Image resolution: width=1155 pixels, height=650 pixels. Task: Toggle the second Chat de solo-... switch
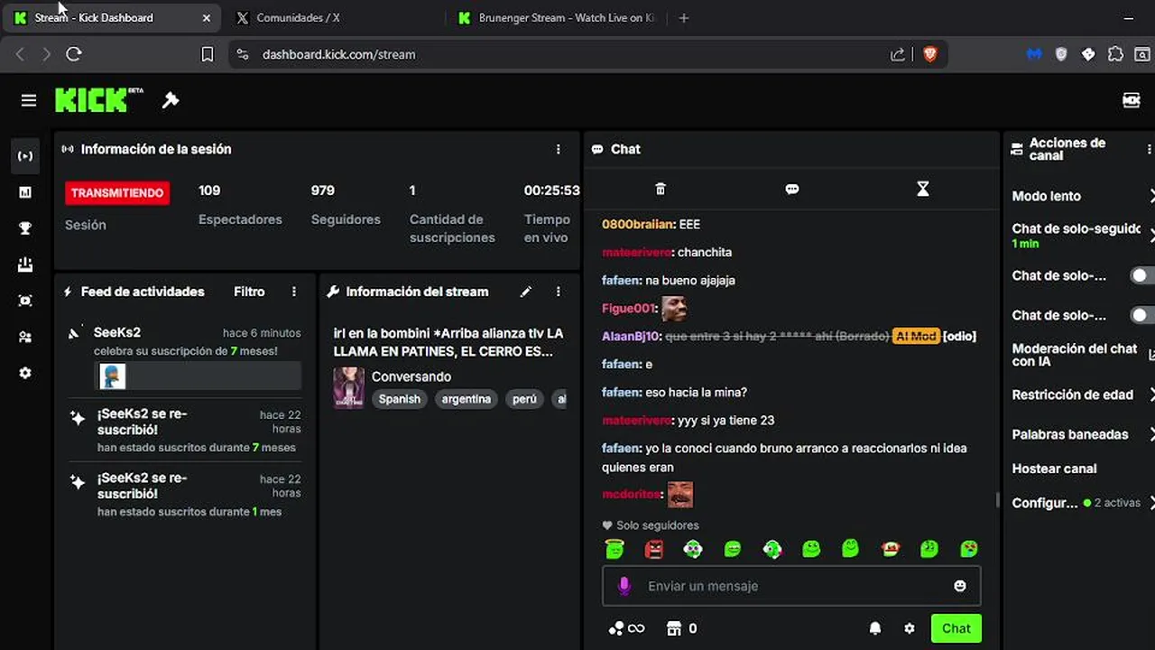coord(1142,315)
